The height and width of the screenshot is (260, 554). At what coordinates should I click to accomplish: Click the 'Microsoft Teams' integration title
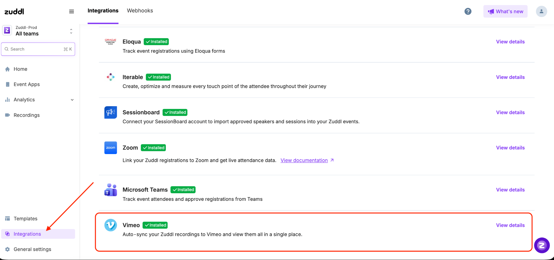coord(145,190)
